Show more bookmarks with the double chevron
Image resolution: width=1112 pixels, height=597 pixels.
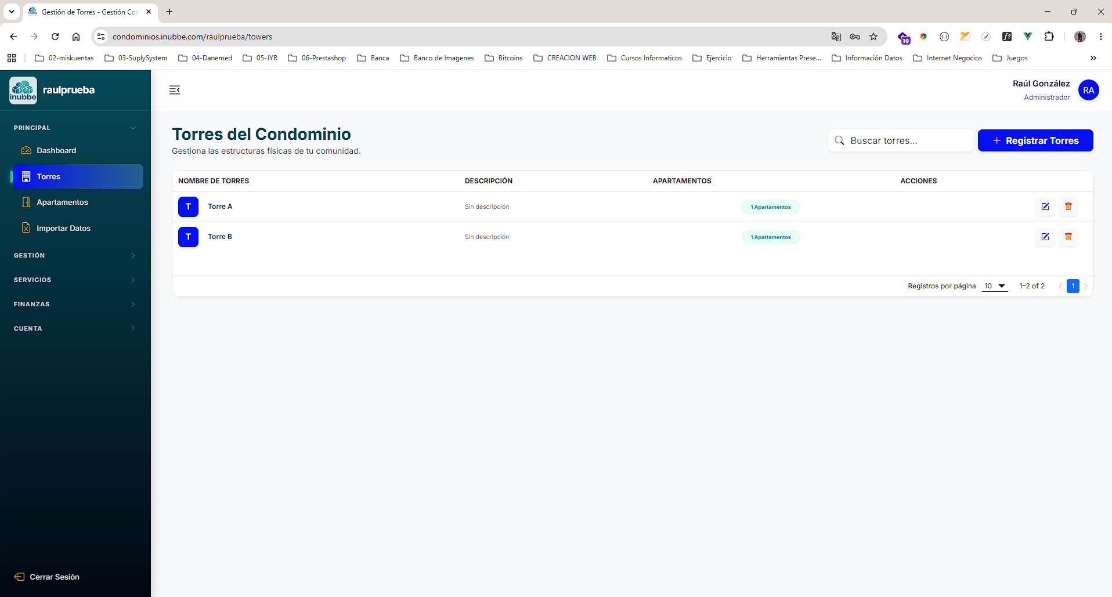[x=1093, y=58]
